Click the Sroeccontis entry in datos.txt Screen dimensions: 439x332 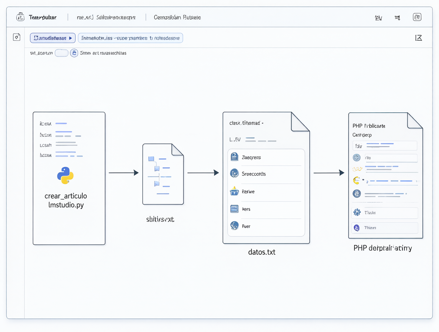(x=254, y=174)
